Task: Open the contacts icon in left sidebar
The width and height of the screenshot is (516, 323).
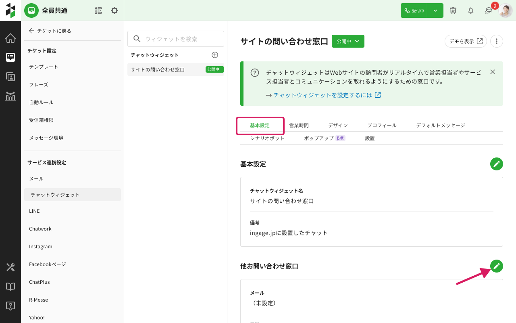Action: tap(10, 77)
